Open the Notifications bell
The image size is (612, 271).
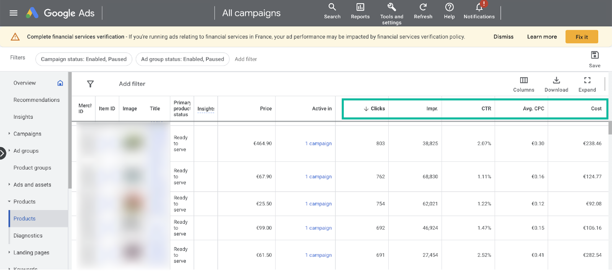[479, 7]
